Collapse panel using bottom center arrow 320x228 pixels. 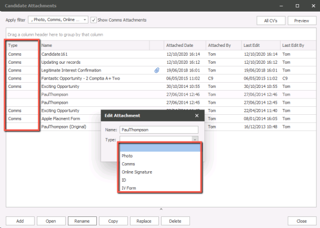pos(160,210)
